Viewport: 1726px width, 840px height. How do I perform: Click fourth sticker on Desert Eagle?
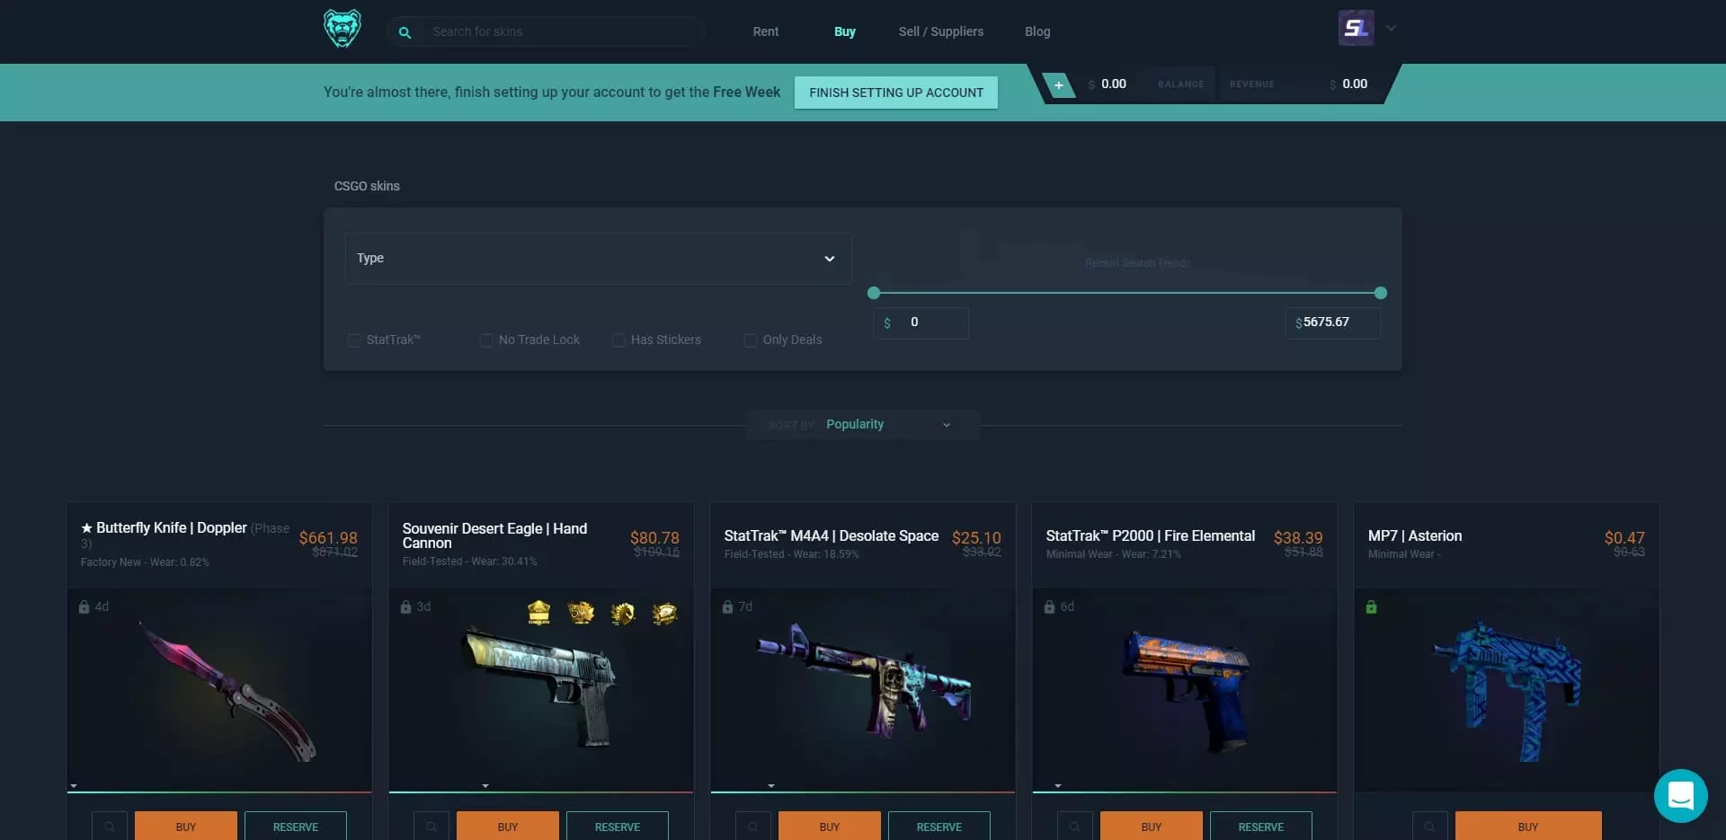point(664,613)
